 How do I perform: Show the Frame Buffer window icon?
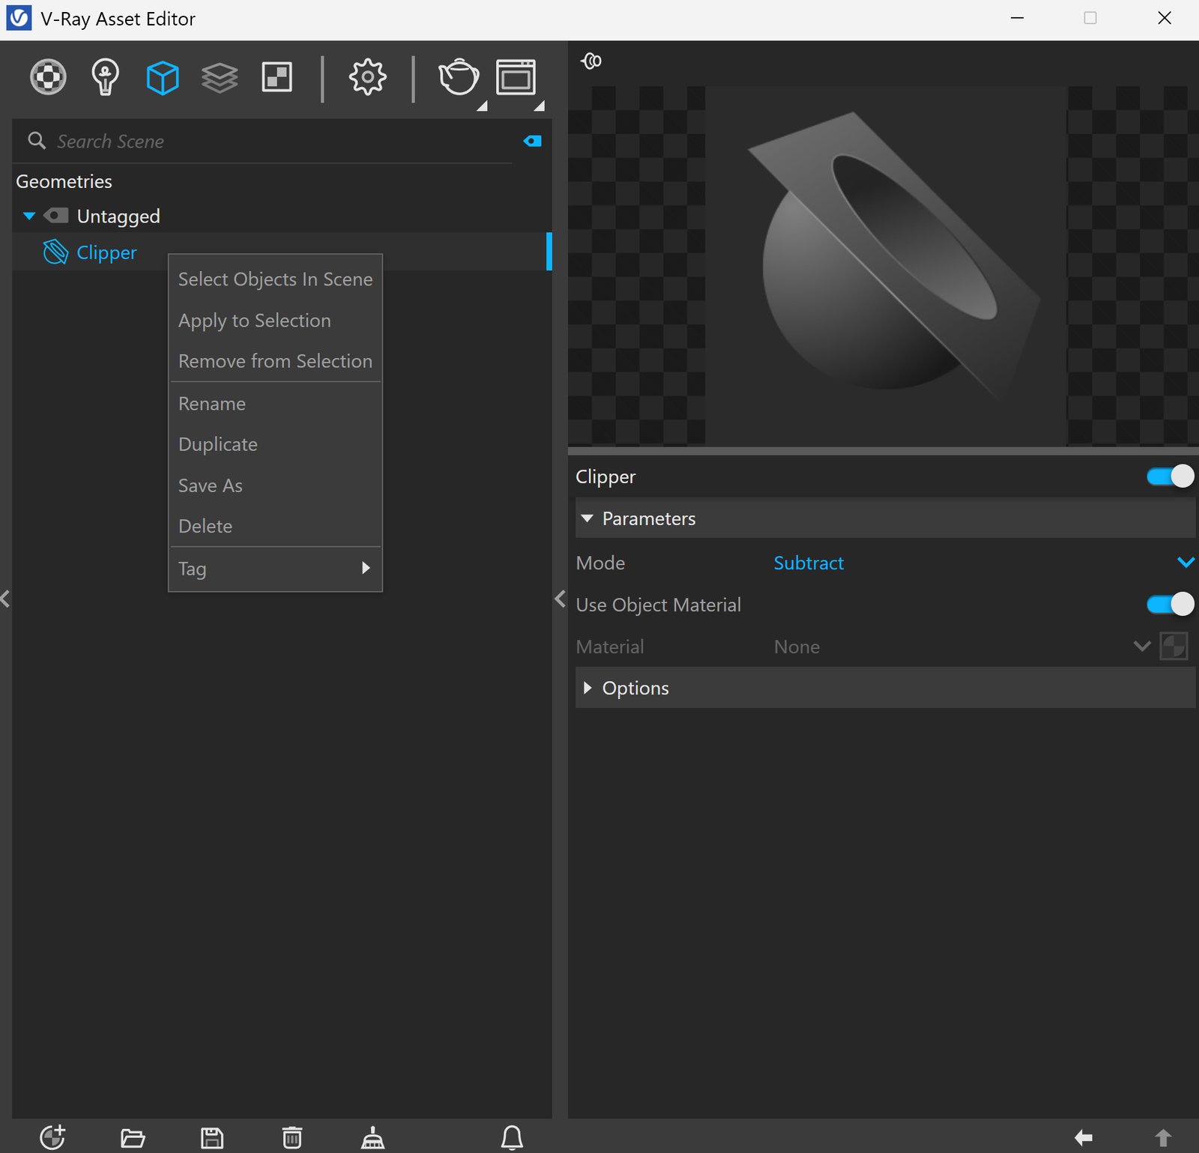[516, 77]
